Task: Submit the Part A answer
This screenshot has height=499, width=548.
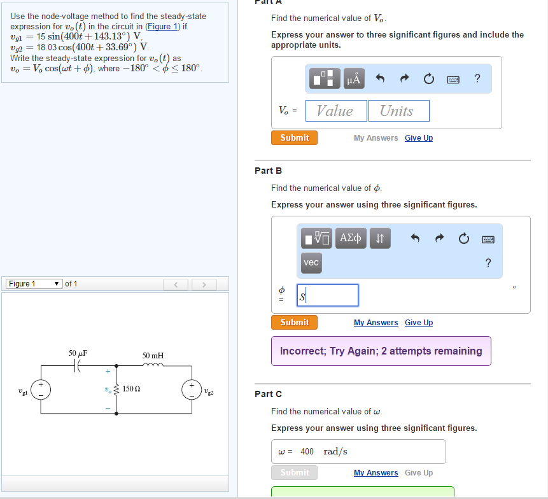Action: click(x=294, y=137)
